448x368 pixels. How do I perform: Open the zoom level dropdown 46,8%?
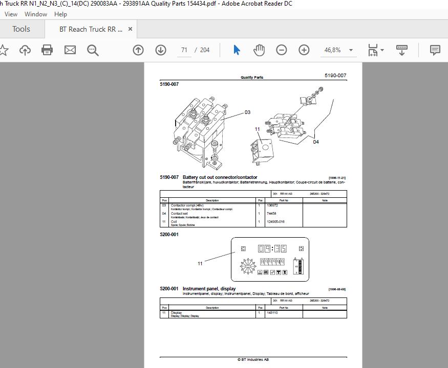pyautogui.click(x=338, y=50)
